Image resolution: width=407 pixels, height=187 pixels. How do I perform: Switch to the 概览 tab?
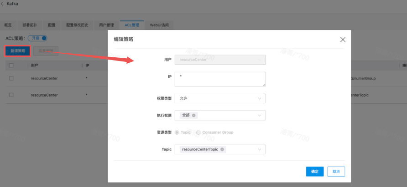[8, 25]
